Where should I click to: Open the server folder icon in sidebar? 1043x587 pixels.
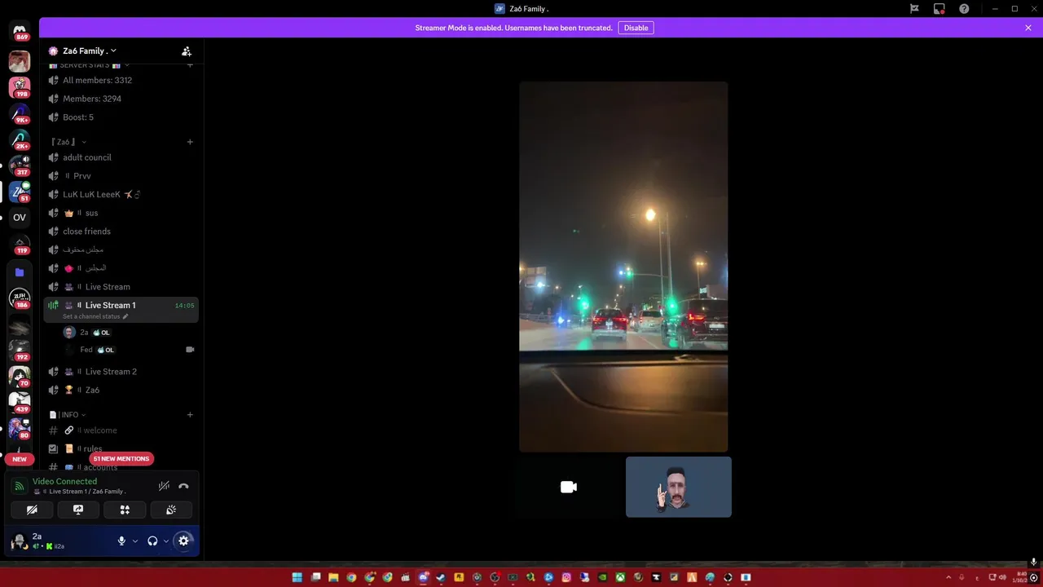coord(20,272)
